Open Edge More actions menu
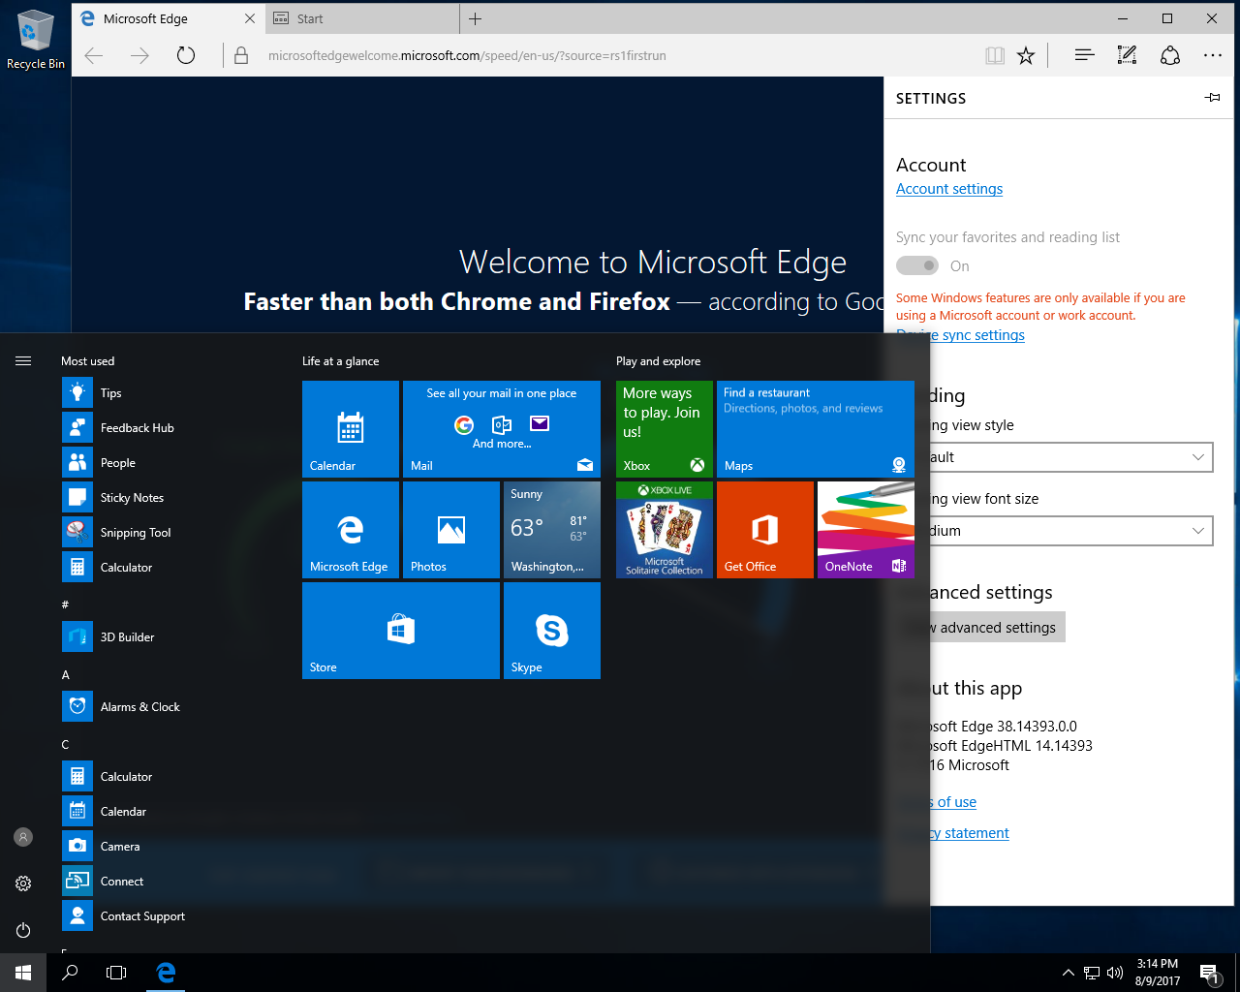Image resolution: width=1240 pixels, height=992 pixels. [1213, 56]
